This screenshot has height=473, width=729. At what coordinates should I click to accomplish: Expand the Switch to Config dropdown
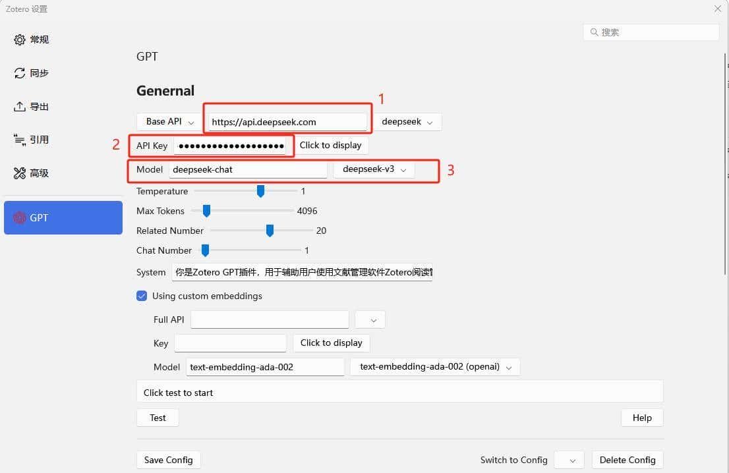pos(569,460)
